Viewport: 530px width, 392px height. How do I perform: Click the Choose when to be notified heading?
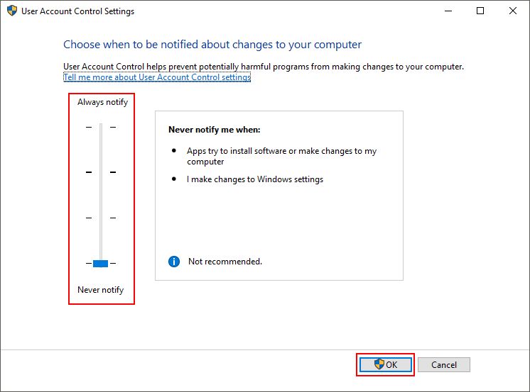coord(212,45)
